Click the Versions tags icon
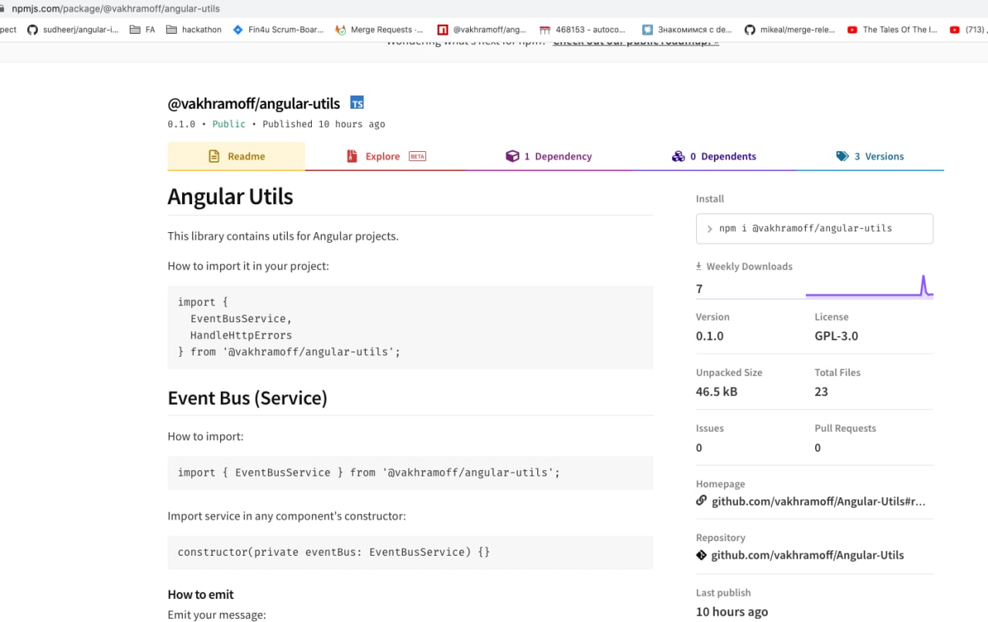Screen dimensions: 988x622 842,156
